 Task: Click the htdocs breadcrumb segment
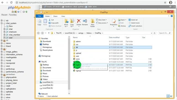pyautogui.click(x=89, y=33)
